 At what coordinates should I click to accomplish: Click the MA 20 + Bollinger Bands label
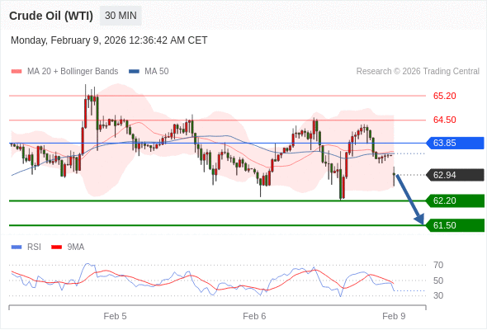click(73, 72)
